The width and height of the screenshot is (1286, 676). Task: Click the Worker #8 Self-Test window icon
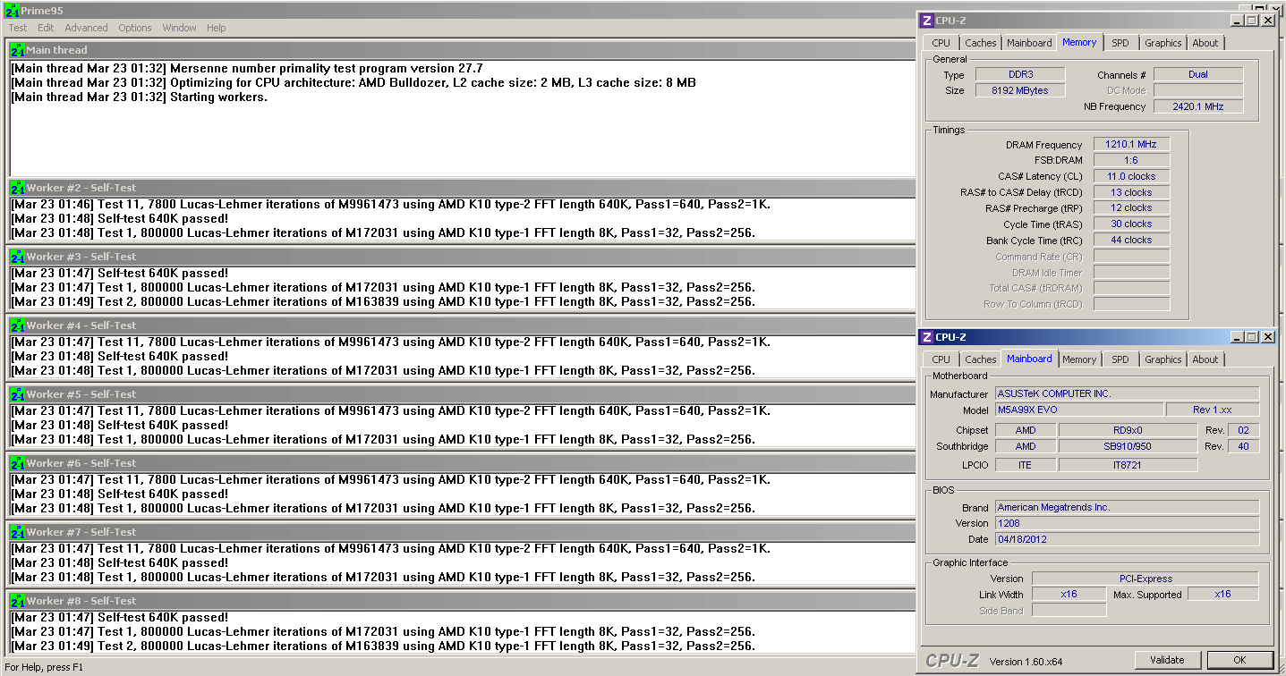click(x=16, y=601)
